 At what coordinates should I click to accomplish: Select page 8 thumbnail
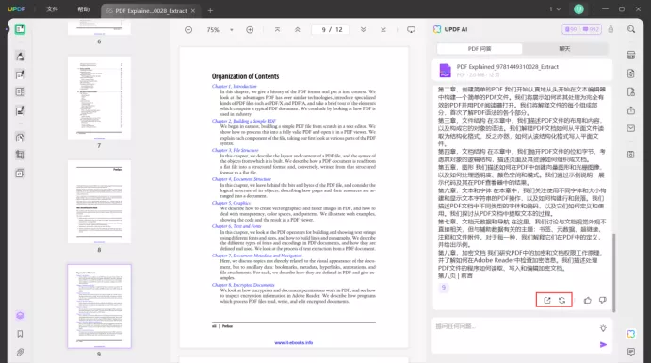(99, 202)
